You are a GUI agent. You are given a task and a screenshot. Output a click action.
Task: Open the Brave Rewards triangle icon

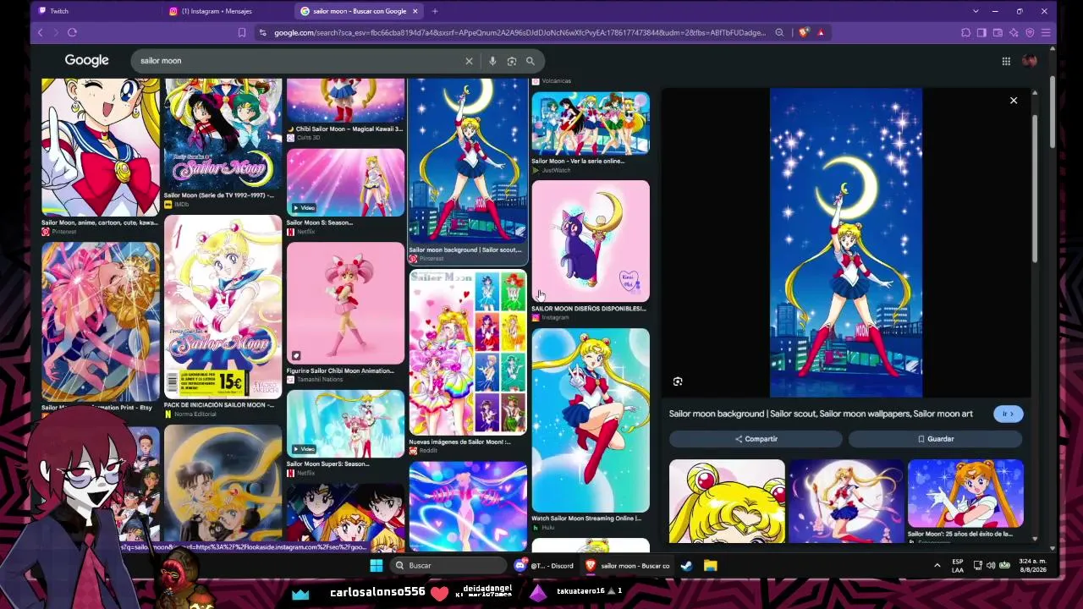pyautogui.click(x=821, y=33)
